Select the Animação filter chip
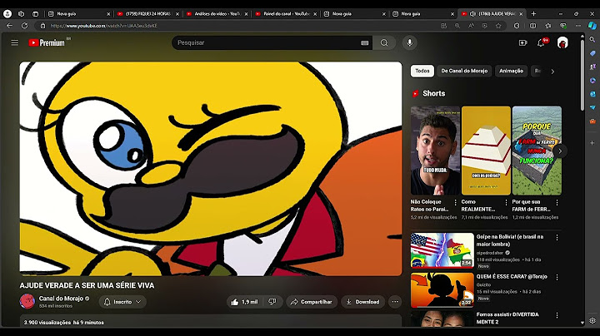 coord(511,71)
